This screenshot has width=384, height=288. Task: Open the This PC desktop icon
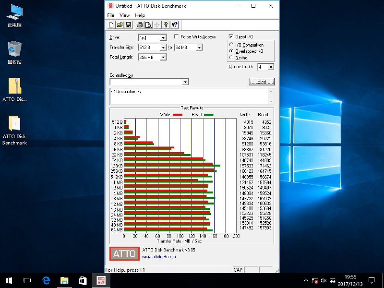point(15,15)
